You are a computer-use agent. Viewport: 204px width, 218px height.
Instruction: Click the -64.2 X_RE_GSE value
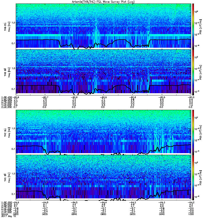click(x=191, y=202)
